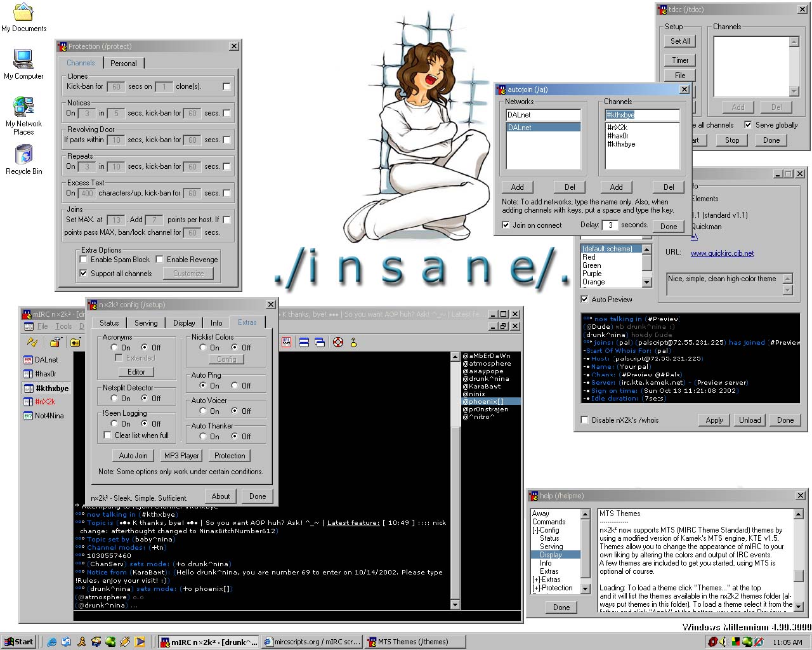Click the green blob tray icon
The height and width of the screenshot is (650, 812).
[x=747, y=642]
